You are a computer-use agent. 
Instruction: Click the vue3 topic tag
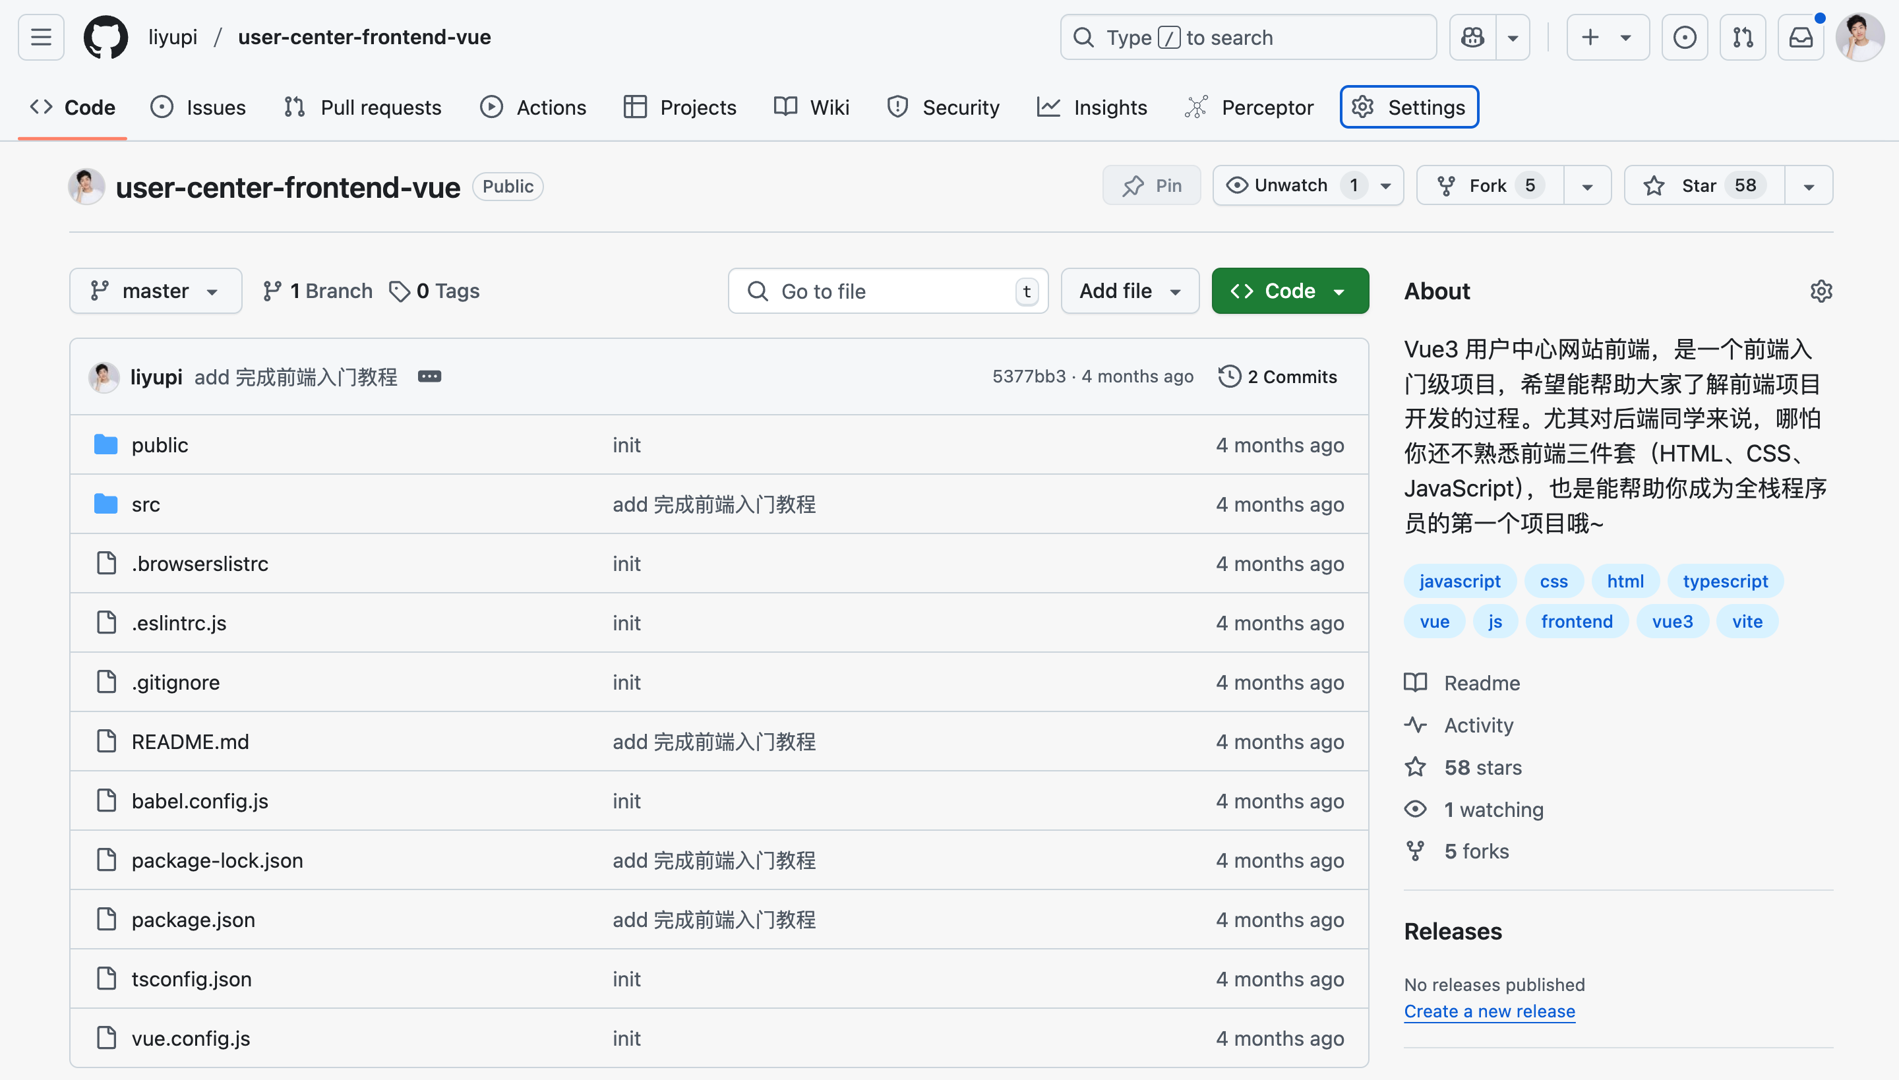[x=1672, y=622]
